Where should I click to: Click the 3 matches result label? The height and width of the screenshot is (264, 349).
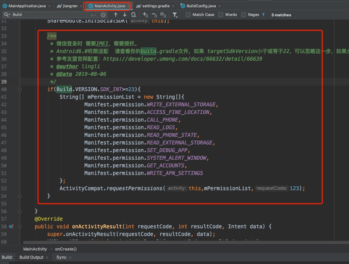281,15
